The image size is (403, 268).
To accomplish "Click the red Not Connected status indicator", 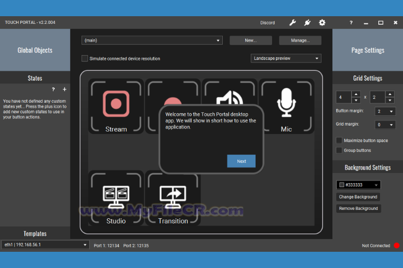I will click(397, 246).
